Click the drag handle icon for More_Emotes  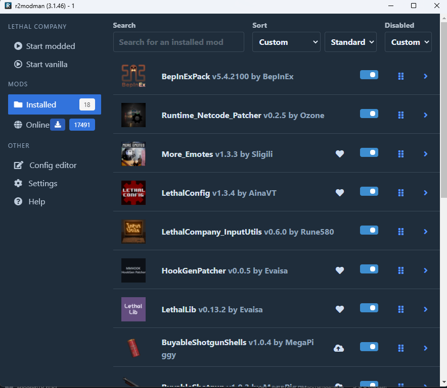(401, 154)
